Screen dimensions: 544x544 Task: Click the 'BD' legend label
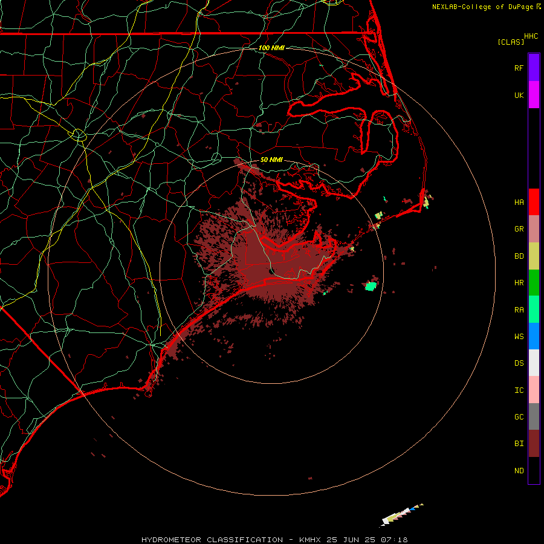519,256
